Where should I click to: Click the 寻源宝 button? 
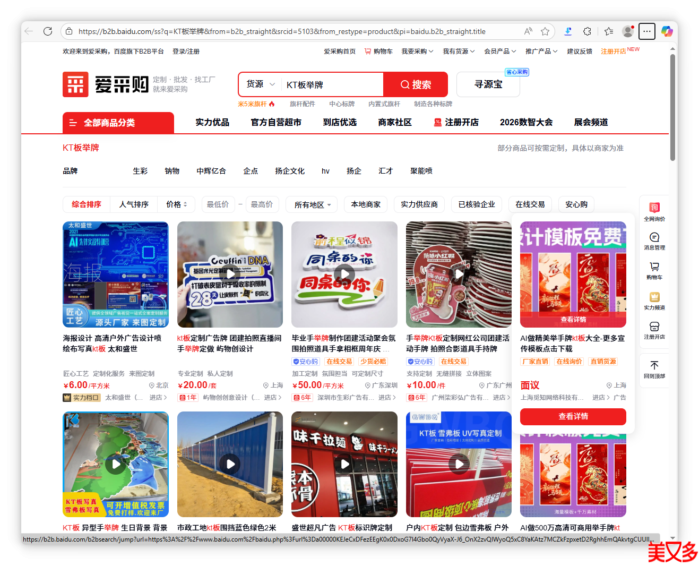coord(488,84)
